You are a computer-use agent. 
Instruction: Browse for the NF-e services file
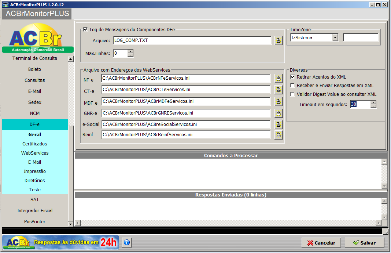tap(279, 78)
